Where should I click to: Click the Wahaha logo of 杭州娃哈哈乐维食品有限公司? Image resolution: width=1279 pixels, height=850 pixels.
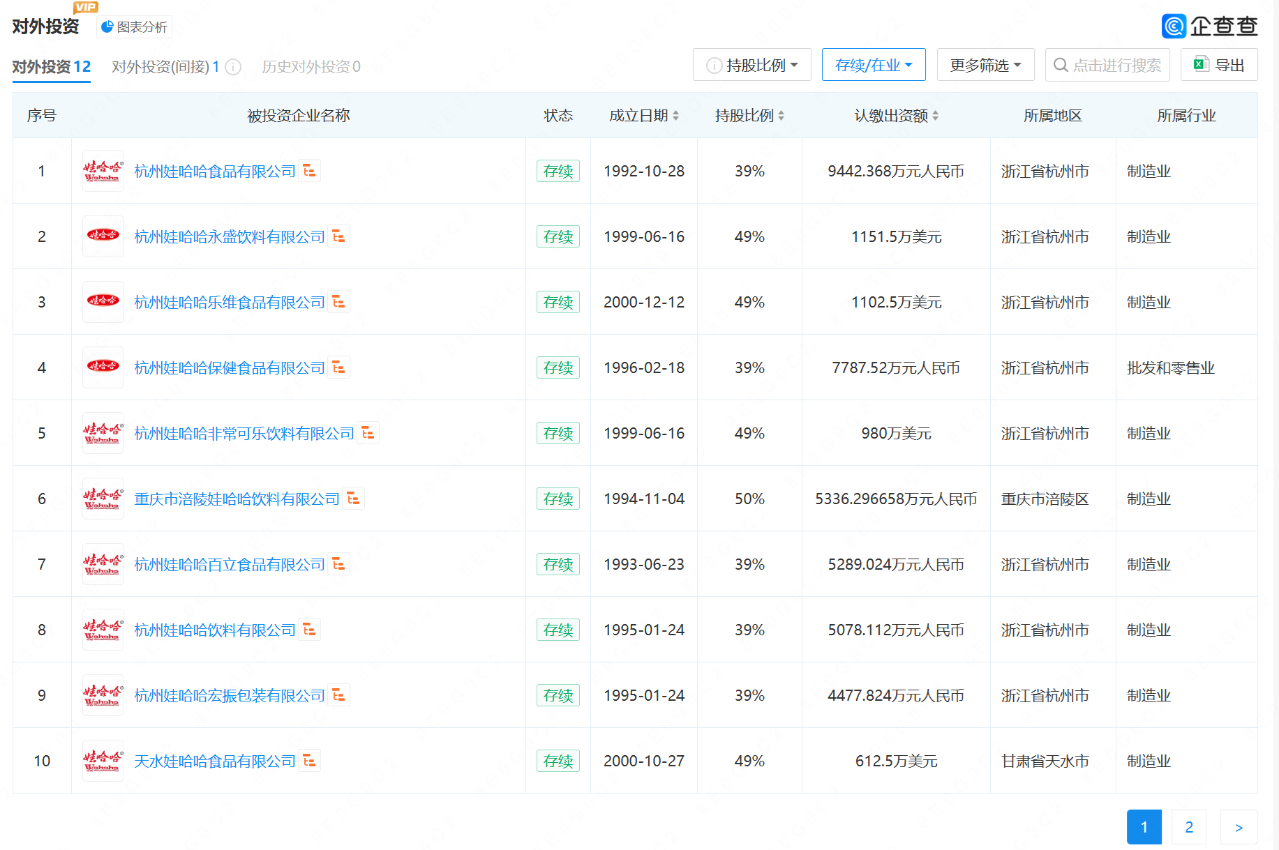click(x=103, y=302)
